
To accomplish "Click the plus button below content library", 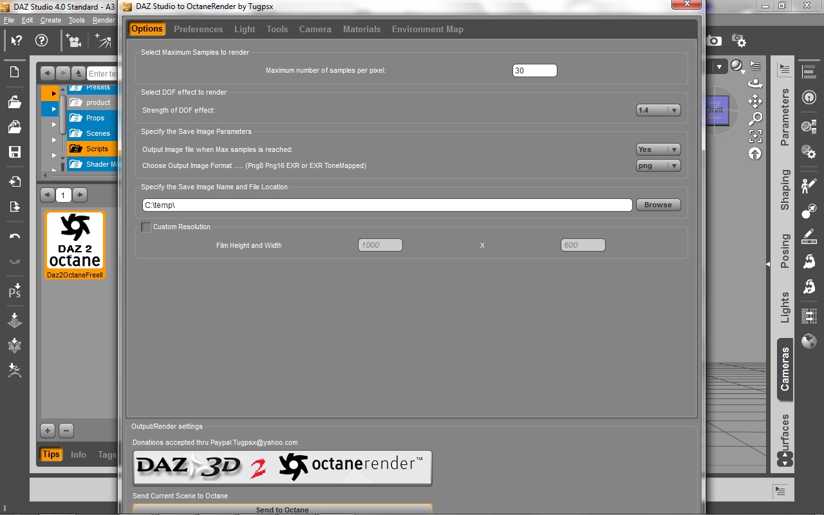I will click(48, 431).
